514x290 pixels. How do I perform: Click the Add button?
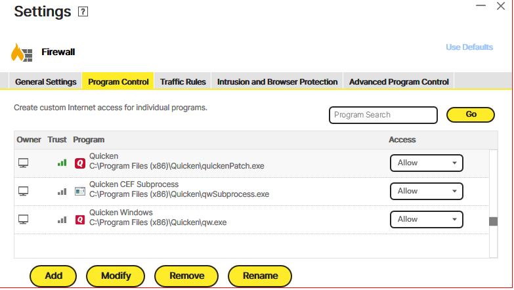(x=53, y=276)
